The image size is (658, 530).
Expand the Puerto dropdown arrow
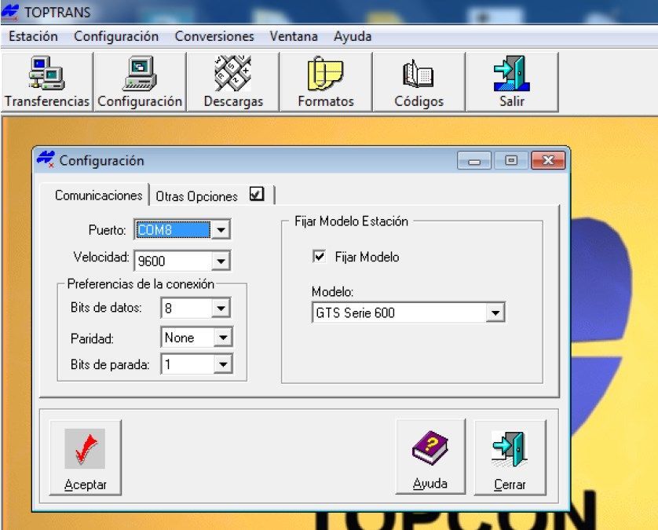(221, 229)
